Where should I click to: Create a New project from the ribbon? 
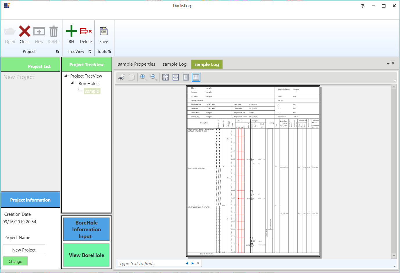tap(39, 31)
